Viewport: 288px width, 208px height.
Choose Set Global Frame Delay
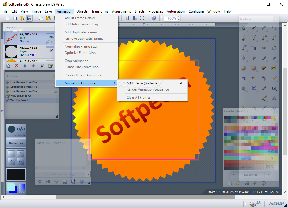pos(86,24)
